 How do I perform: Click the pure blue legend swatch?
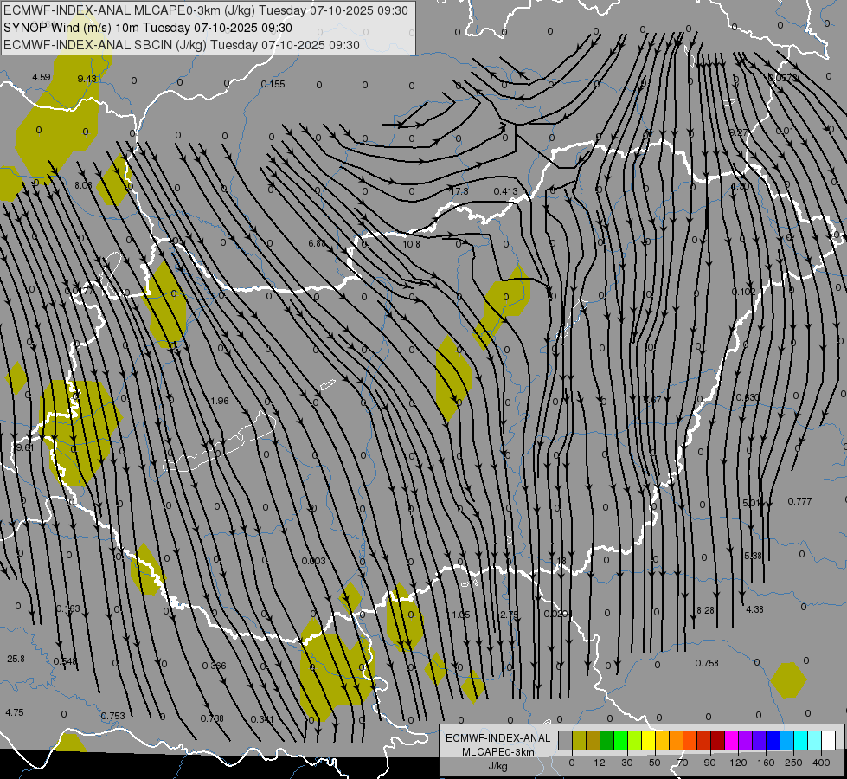773,740
